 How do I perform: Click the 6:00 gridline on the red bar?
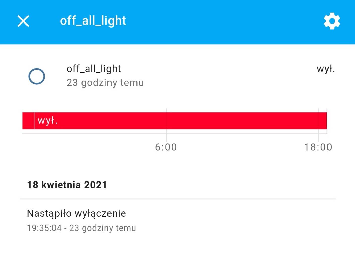(166, 121)
